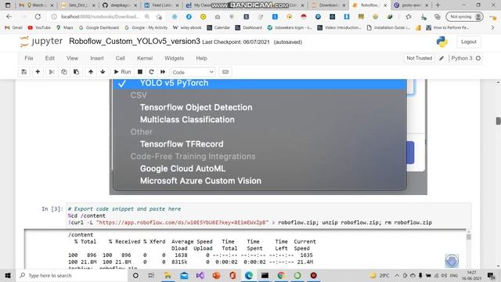Open the Insert menu
The height and width of the screenshot is (282, 501).
(97, 58)
